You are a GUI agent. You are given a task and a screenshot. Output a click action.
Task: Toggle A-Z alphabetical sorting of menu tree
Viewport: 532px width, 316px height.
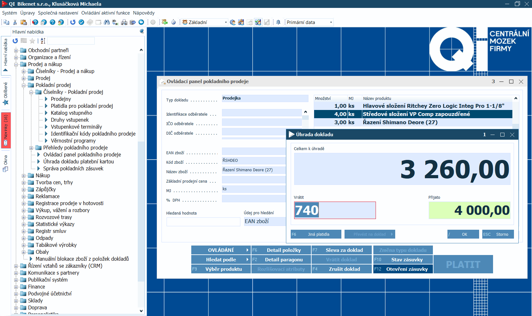pos(43,41)
